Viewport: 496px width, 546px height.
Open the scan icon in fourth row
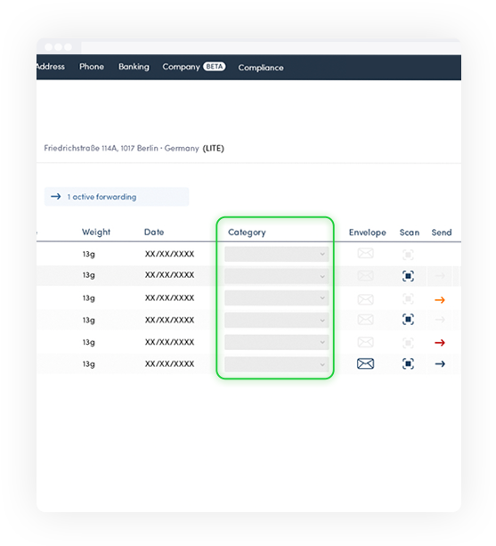[x=408, y=319]
